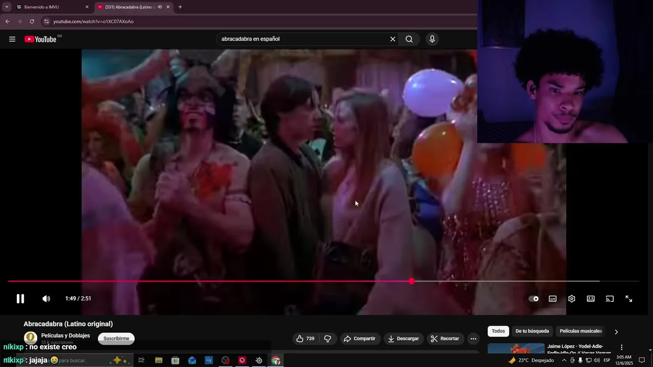Start voice search with the microphone
Viewport: 653px width, 367px height.
[432, 39]
